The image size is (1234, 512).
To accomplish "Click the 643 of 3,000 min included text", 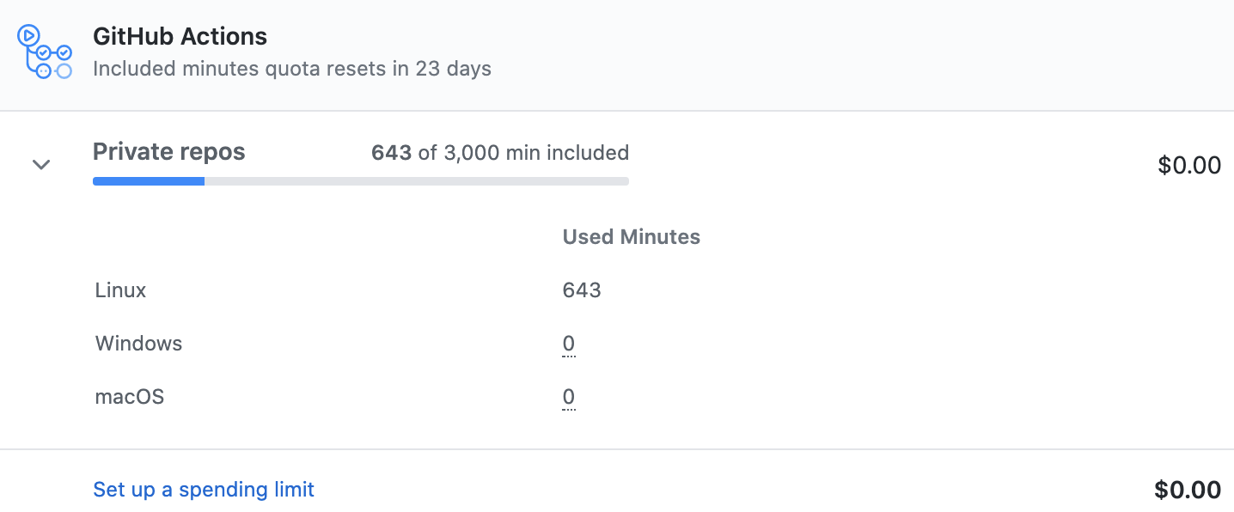I will click(x=500, y=153).
